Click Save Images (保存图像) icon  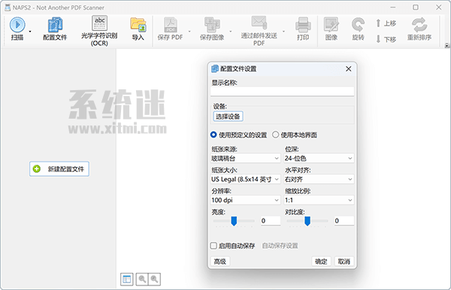[x=212, y=25]
